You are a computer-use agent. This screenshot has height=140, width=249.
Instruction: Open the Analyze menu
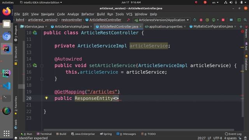coord(73,14)
